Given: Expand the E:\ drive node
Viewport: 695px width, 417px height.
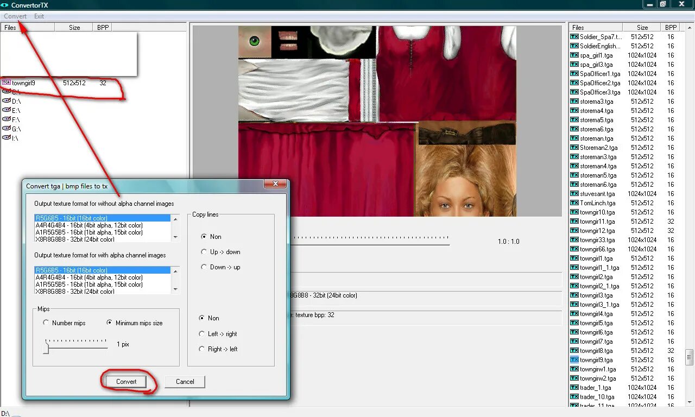Looking at the screenshot, I should click(x=5, y=111).
